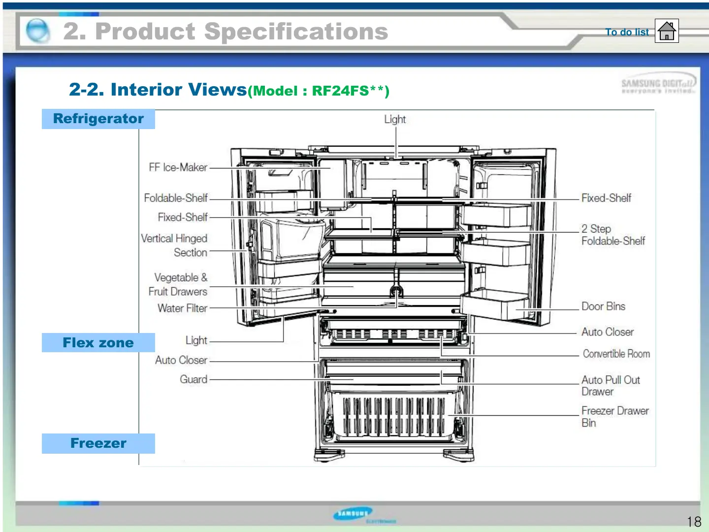The height and width of the screenshot is (532, 709).
Task: Click the 2. Product Specifications heading
Action: point(226,32)
